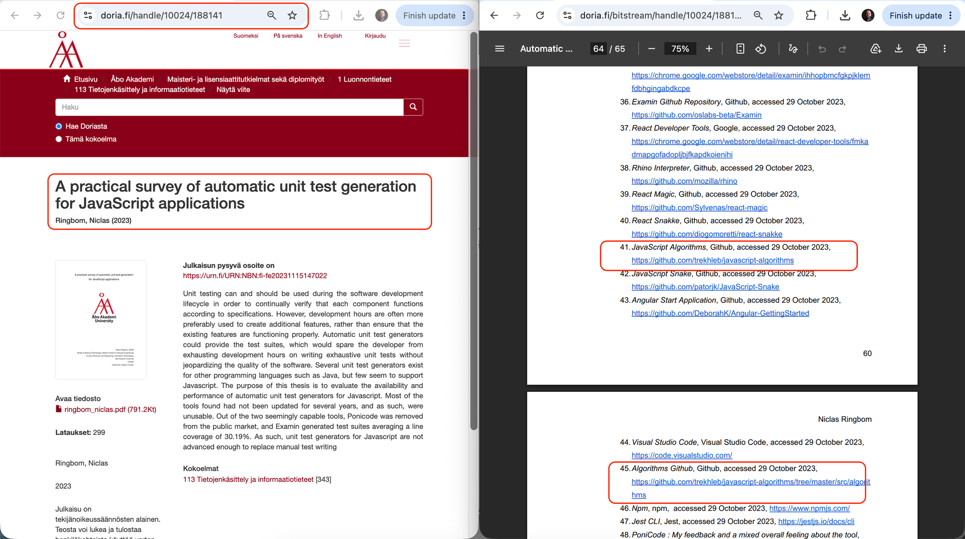Click the Åbo Akademi logo on Doria page
965x539 pixels.
66,50
